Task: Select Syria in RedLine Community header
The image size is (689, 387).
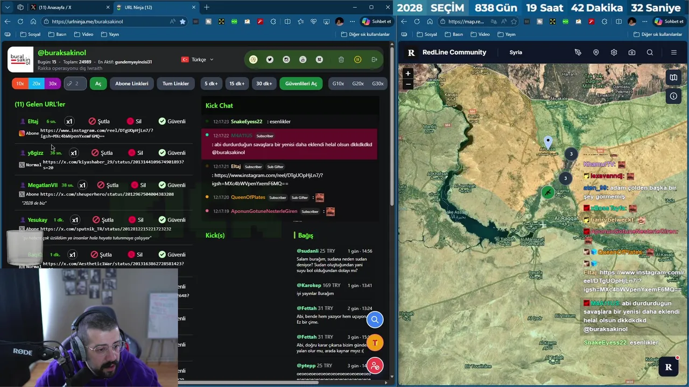Action: [516, 52]
